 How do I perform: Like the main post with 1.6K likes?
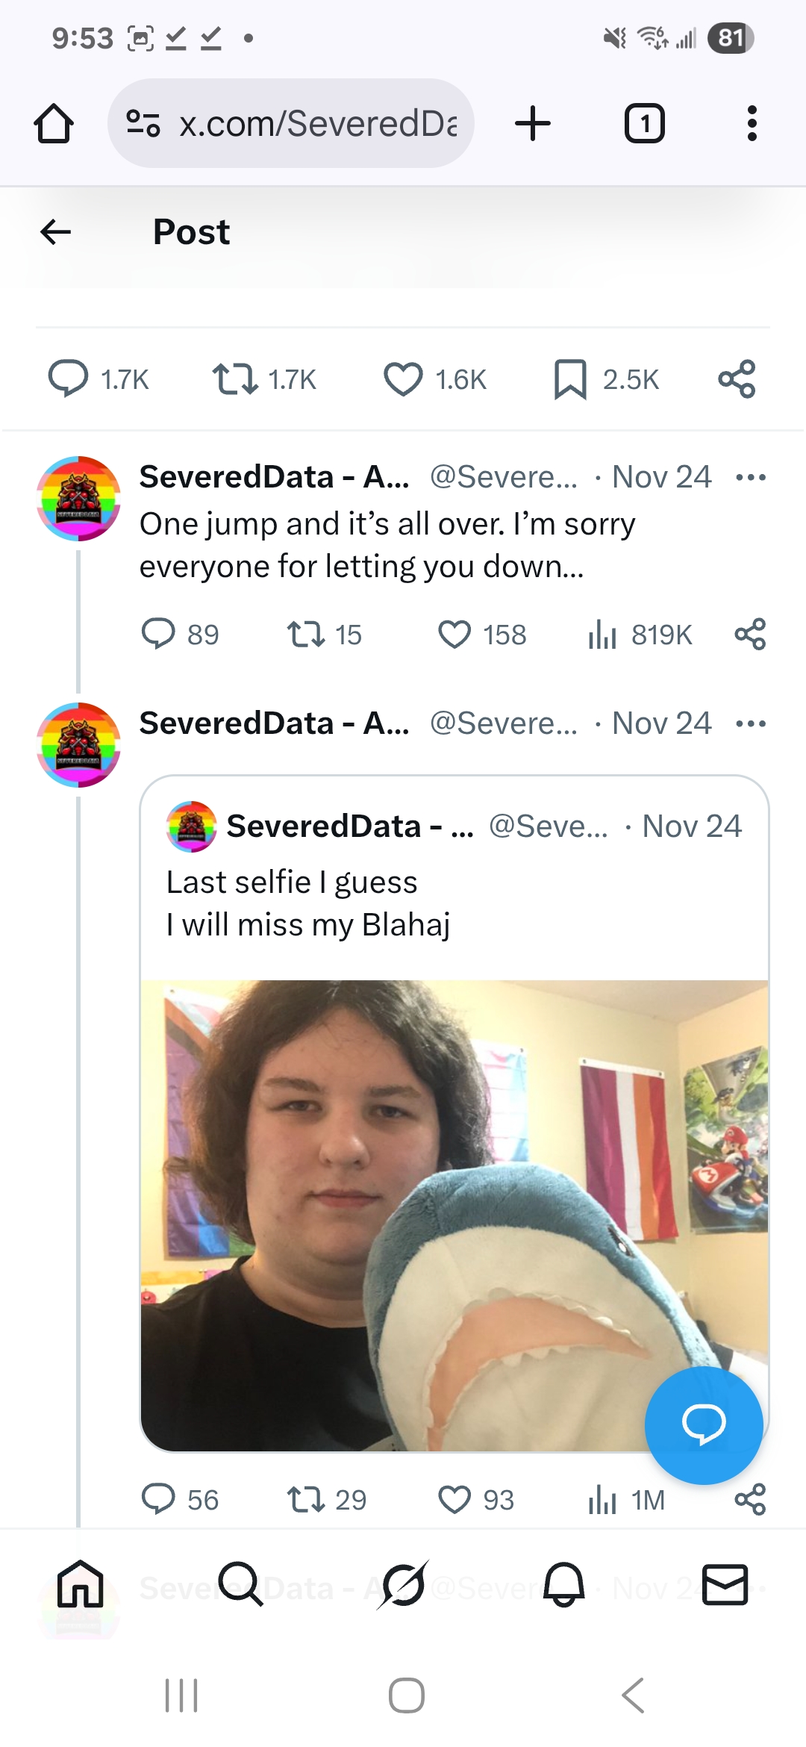pos(403,379)
